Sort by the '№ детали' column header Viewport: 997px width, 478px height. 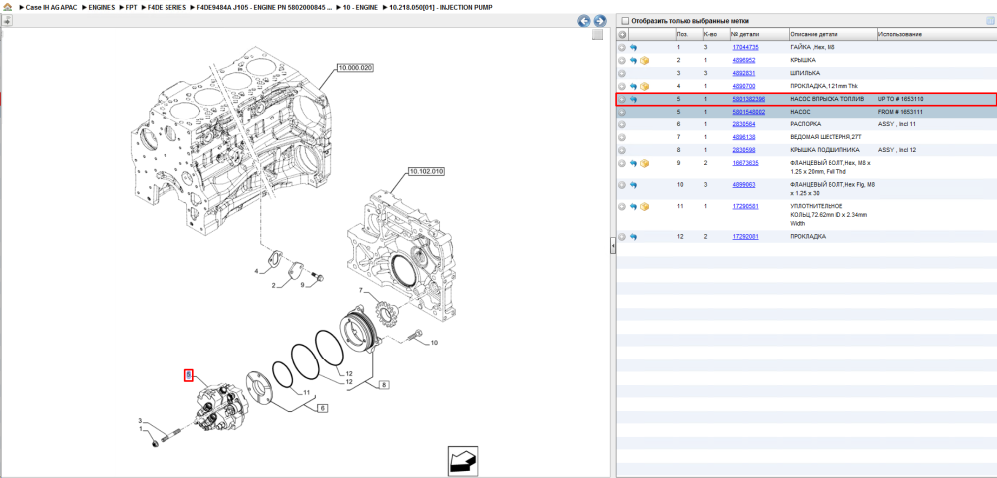pos(758,34)
